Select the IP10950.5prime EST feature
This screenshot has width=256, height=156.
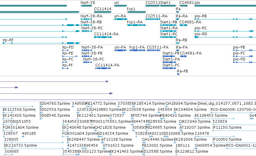(234, 143)
